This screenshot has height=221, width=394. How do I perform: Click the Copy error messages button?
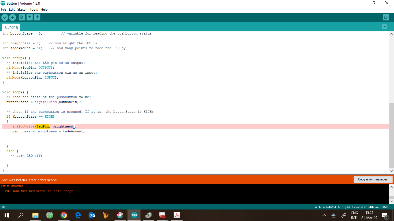click(373, 179)
